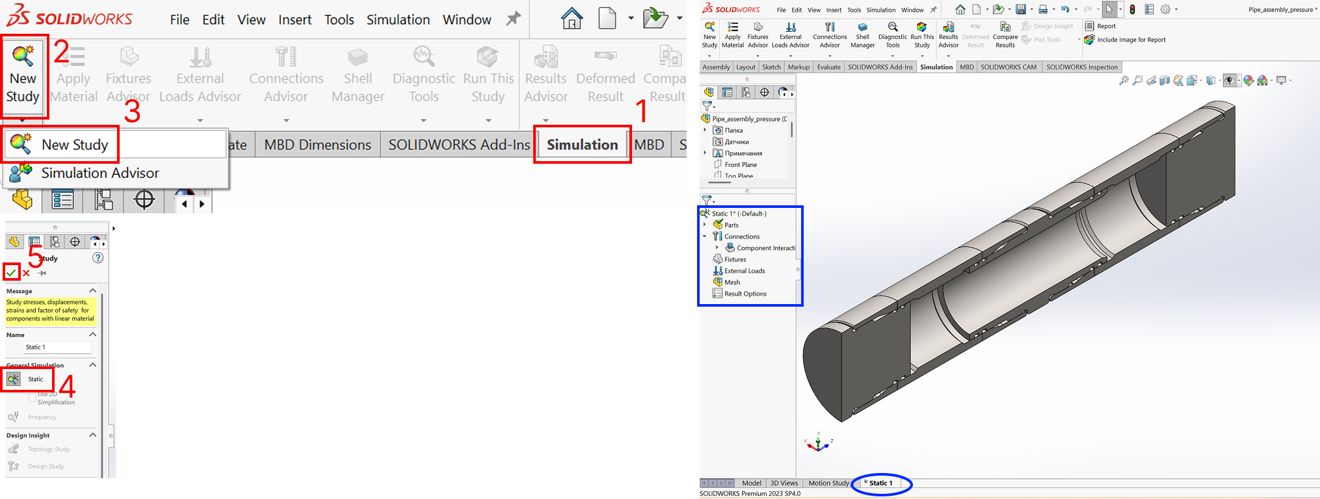Click Rebuild traffic light icon
Viewport: 1320px width, 499px height.
[x=1133, y=9]
